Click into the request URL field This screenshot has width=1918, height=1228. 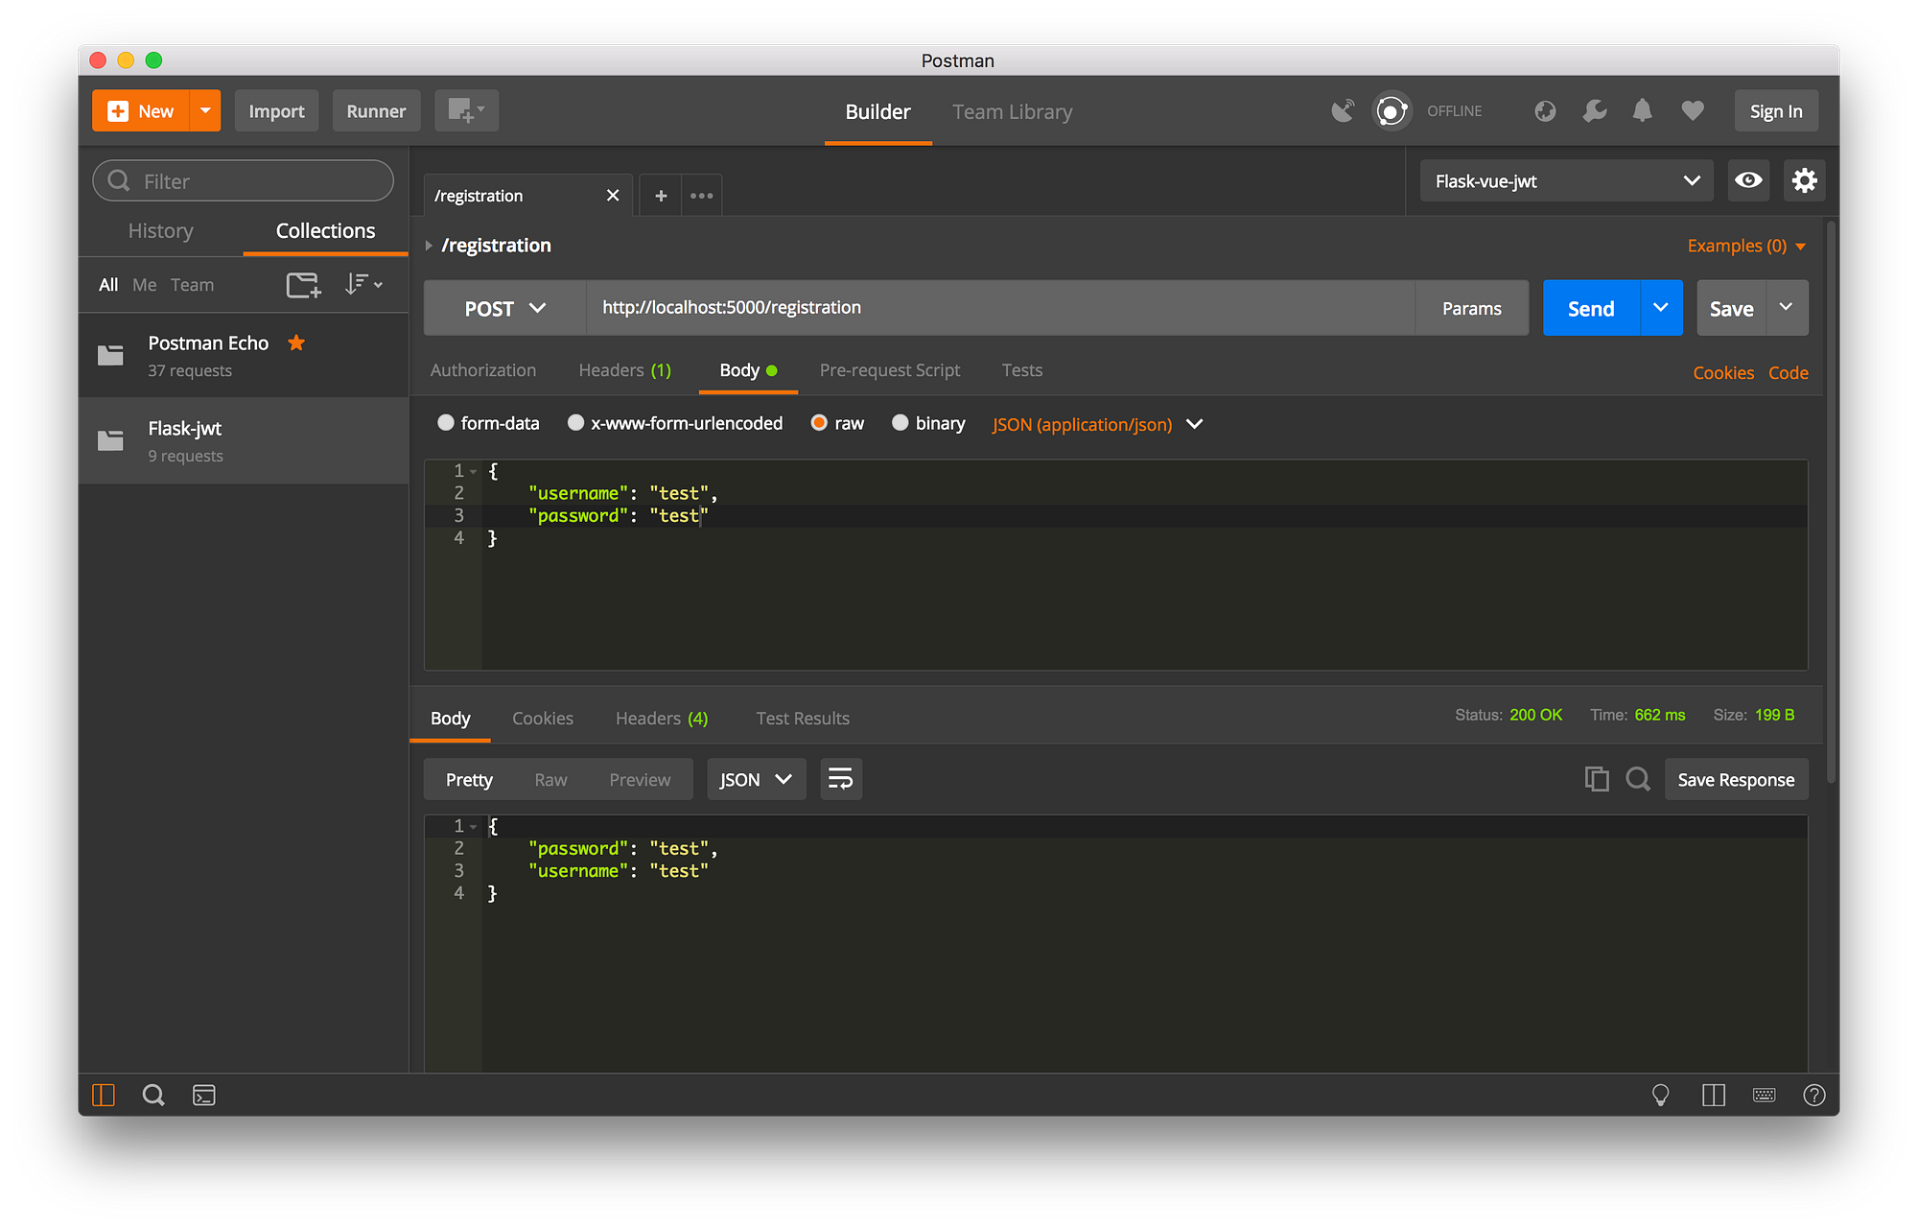click(1000, 308)
